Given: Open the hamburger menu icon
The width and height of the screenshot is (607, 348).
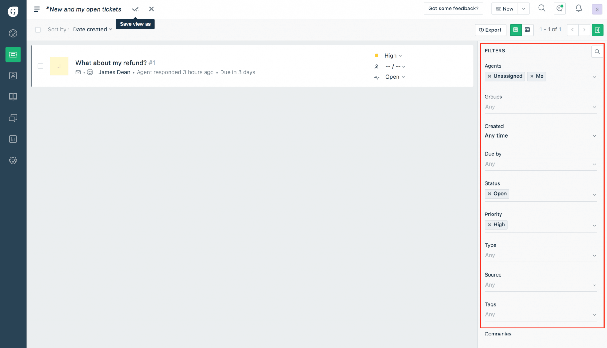Looking at the screenshot, I should [37, 9].
